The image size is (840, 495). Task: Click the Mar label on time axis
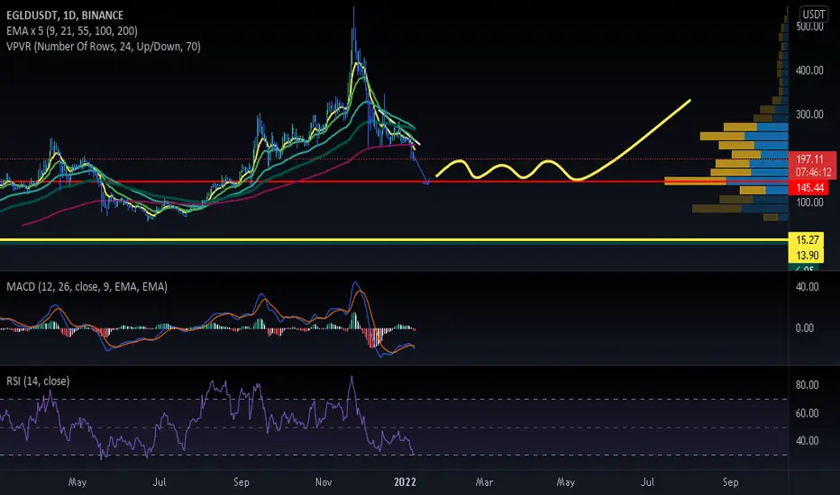[x=484, y=482]
